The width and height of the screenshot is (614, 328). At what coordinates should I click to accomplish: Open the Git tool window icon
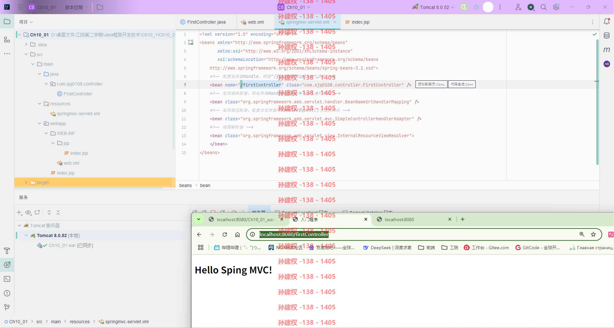pos(7,307)
